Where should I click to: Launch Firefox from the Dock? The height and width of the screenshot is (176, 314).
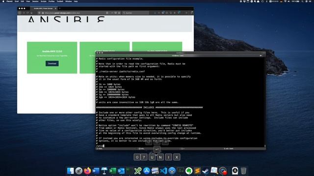click(x=87, y=171)
